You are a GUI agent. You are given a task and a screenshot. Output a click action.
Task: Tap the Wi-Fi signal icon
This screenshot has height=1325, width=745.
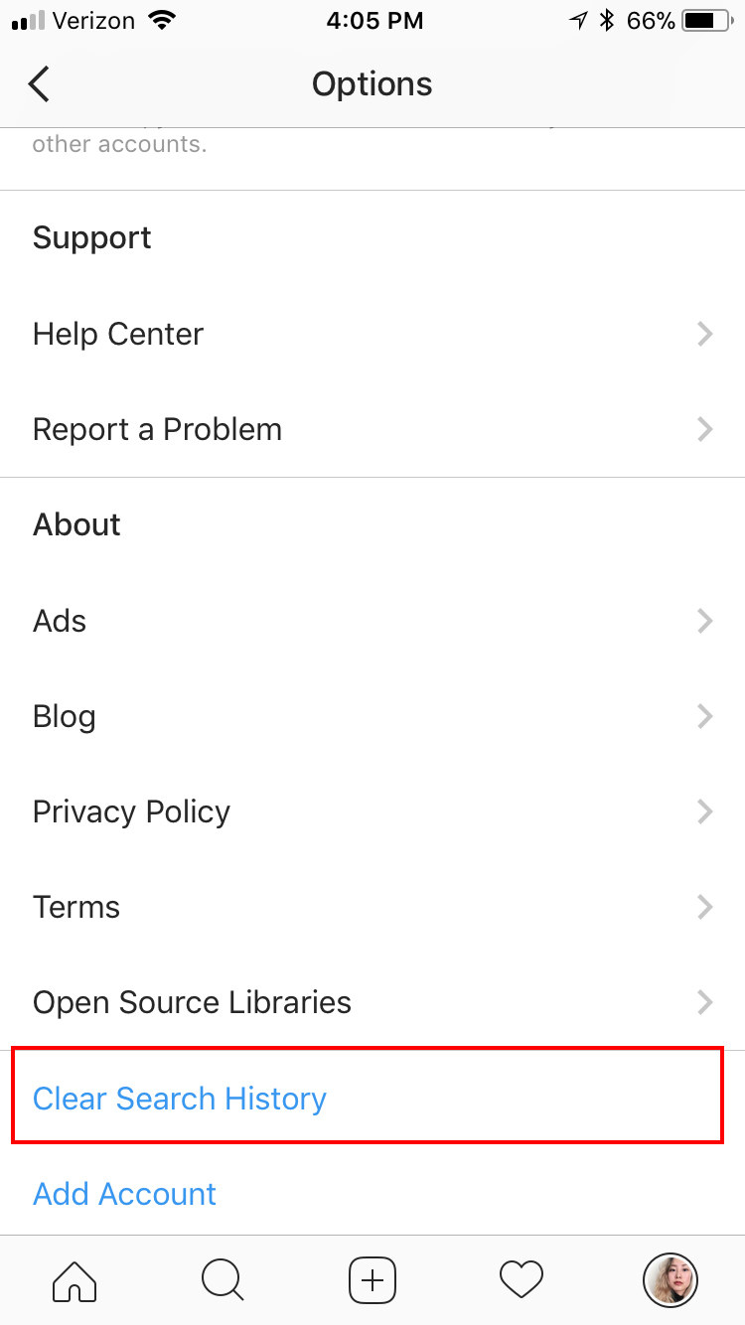pos(159,20)
